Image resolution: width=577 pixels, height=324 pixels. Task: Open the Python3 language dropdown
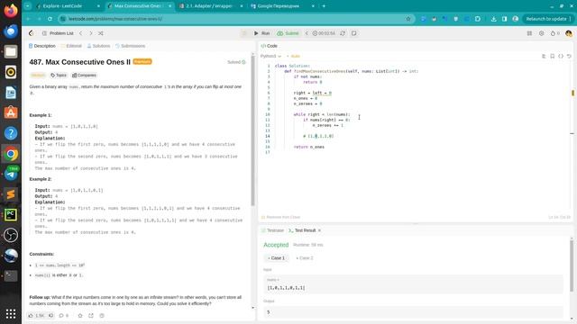(270, 56)
